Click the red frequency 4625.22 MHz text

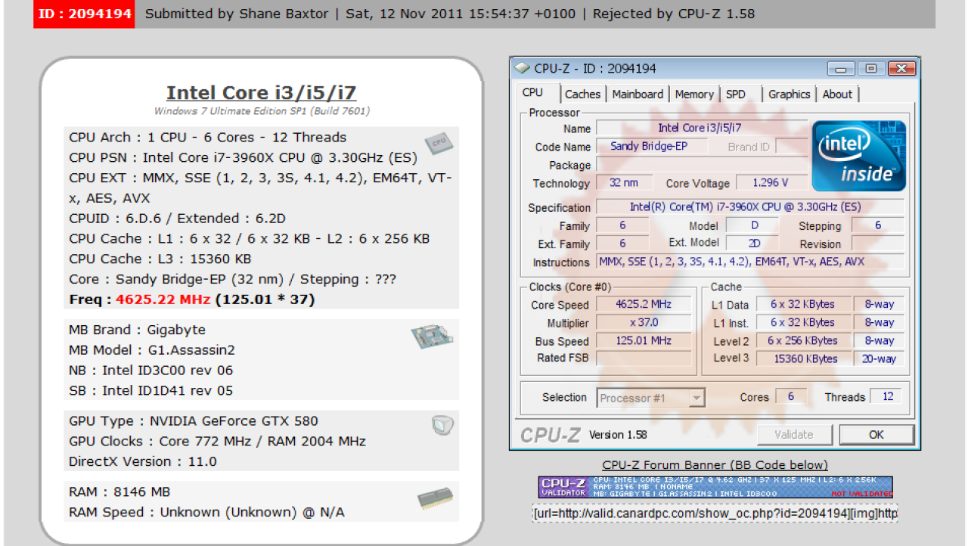(163, 299)
